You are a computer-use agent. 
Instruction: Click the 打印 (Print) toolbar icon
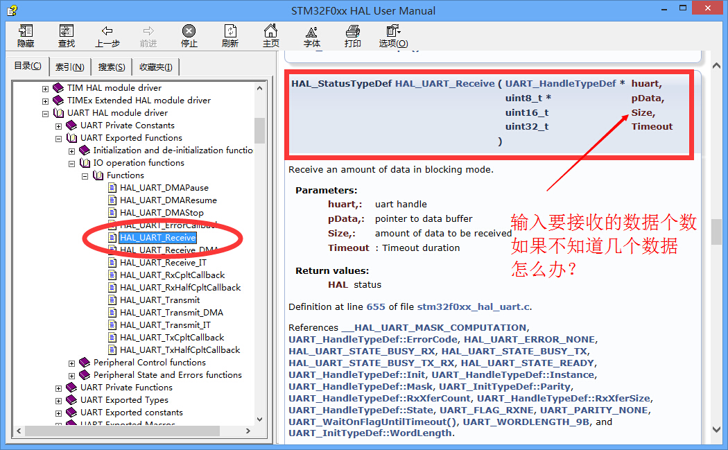352,31
